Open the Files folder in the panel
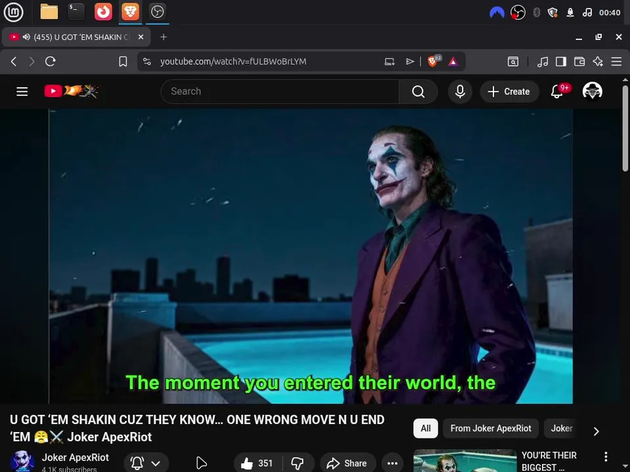This screenshot has width=630, height=472. tap(49, 12)
